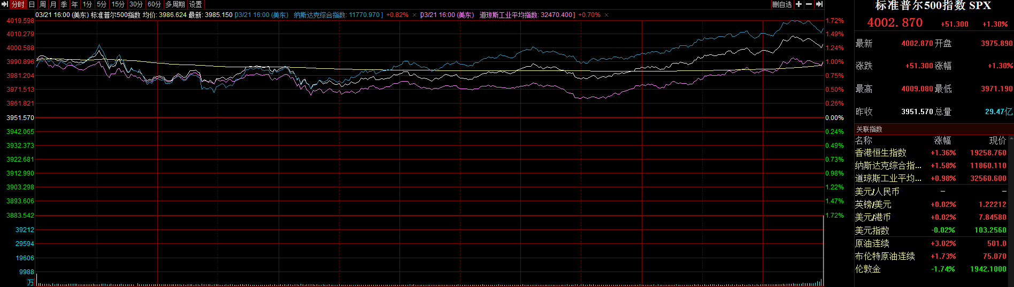Select the 美元指数 row
The image size is (1014, 287).
[872, 230]
